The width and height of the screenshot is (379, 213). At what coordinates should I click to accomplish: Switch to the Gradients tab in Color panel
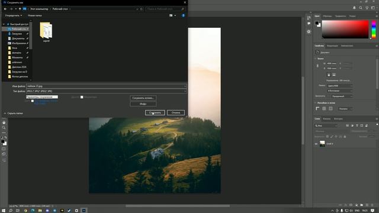tap(341, 16)
